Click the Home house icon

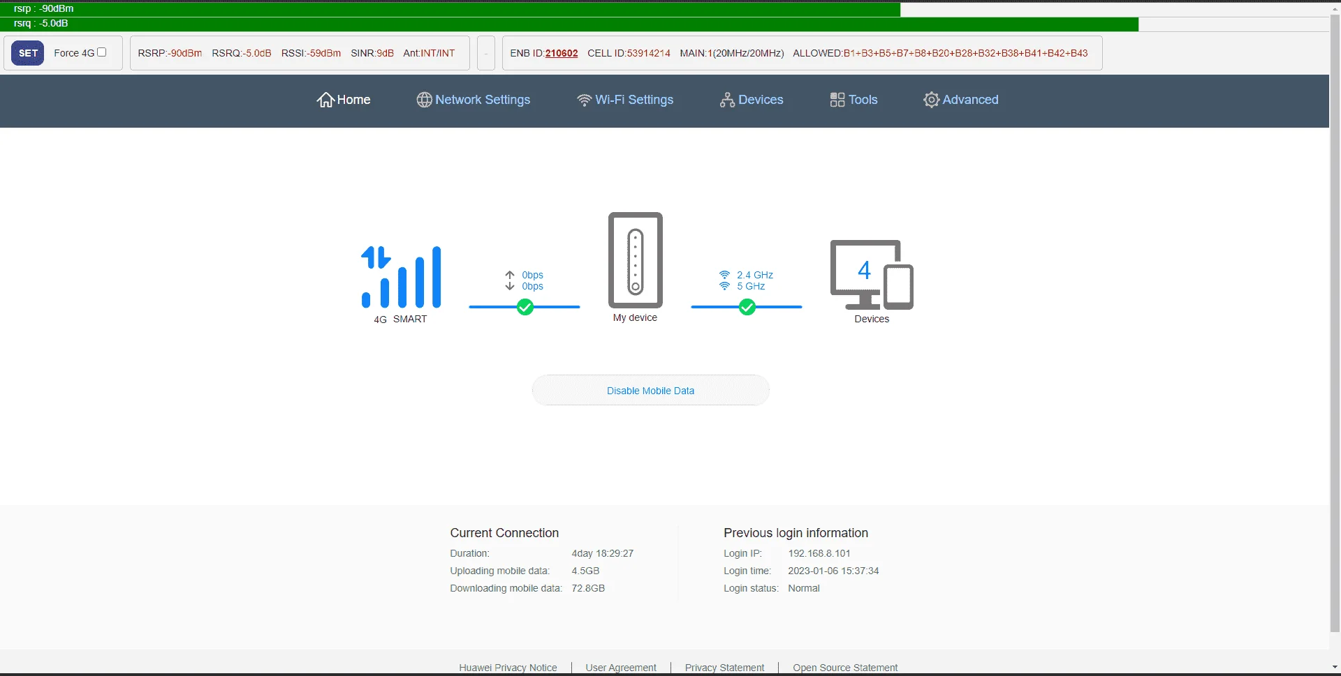click(325, 100)
